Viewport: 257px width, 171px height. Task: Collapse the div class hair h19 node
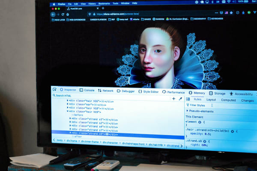(68, 112)
